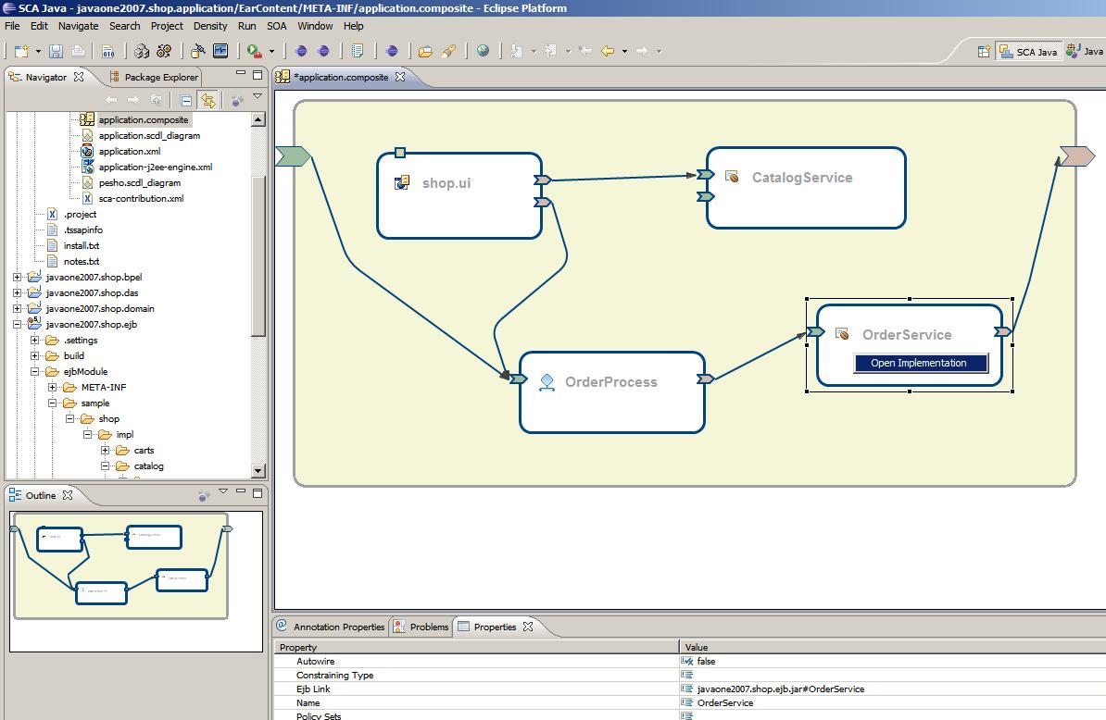This screenshot has width=1106, height=720.
Task: Click the composite reference chevron on right edge
Action: click(x=1077, y=156)
